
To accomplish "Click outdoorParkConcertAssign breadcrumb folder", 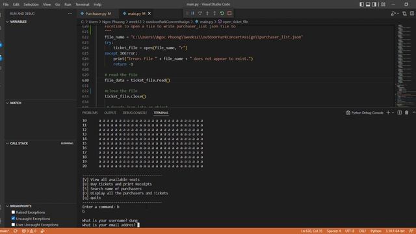I will point(168,21).
